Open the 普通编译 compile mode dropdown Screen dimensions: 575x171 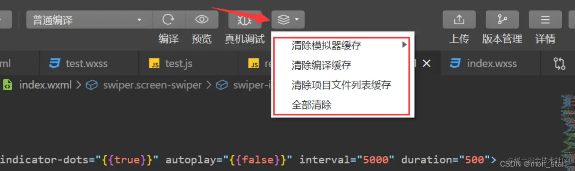coord(89,19)
